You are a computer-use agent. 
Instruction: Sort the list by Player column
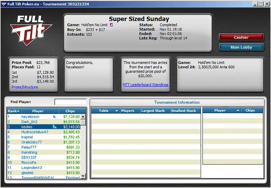pos(38,111)
